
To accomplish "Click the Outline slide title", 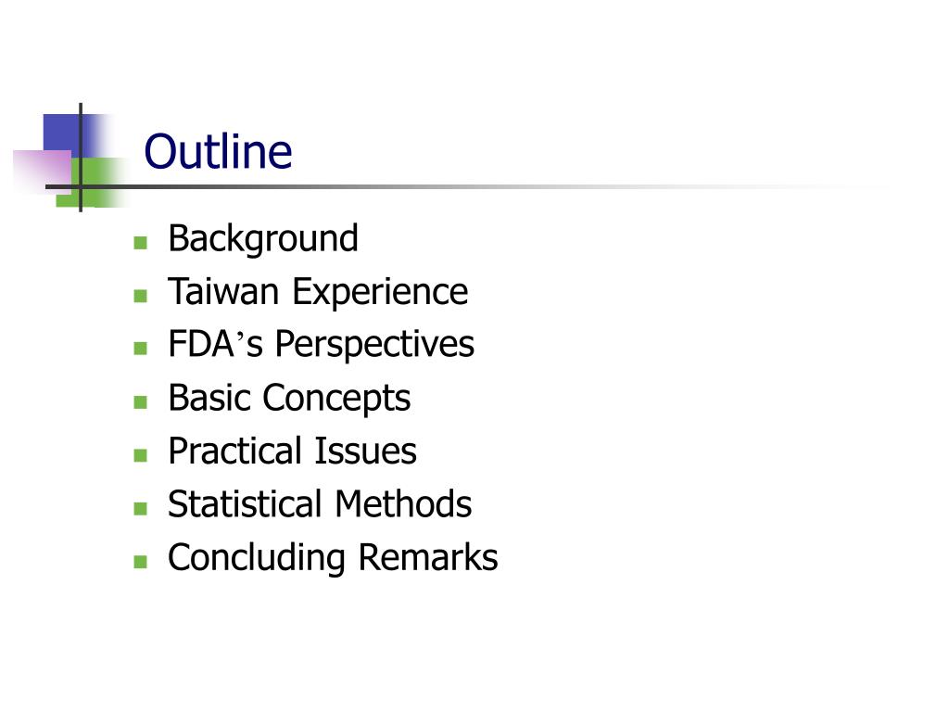I will 218,151.
